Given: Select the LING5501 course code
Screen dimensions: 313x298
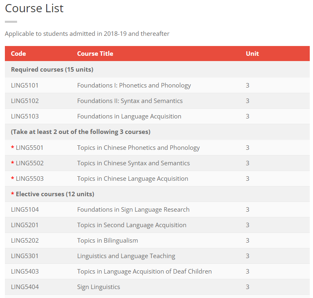Looking at the screenshot, I should click(30, 148).
